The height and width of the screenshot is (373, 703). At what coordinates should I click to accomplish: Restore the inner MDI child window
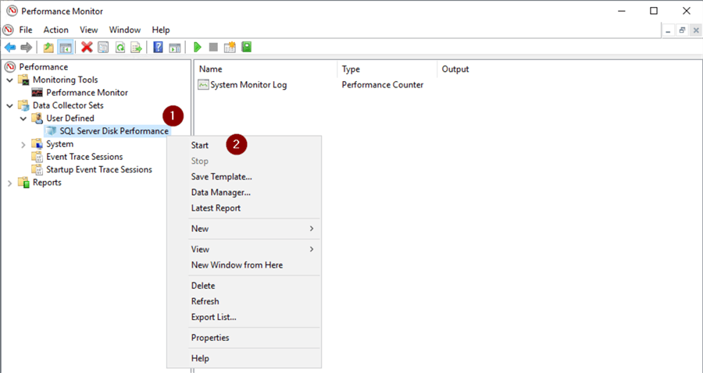682,30
